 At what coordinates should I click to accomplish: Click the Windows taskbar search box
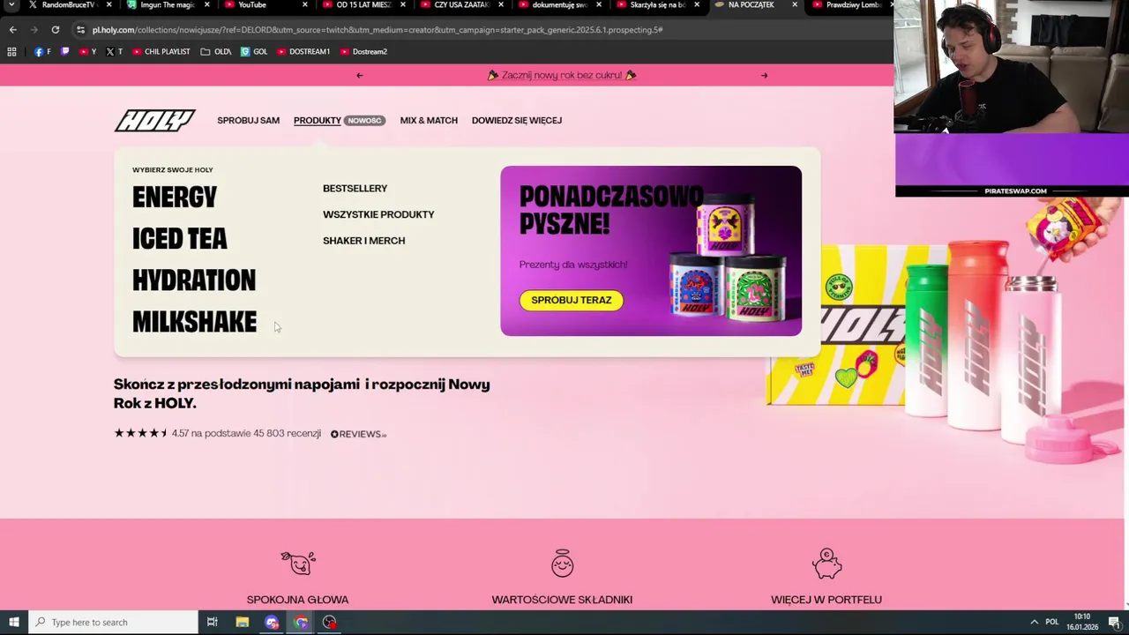click(x=113, y=622)
